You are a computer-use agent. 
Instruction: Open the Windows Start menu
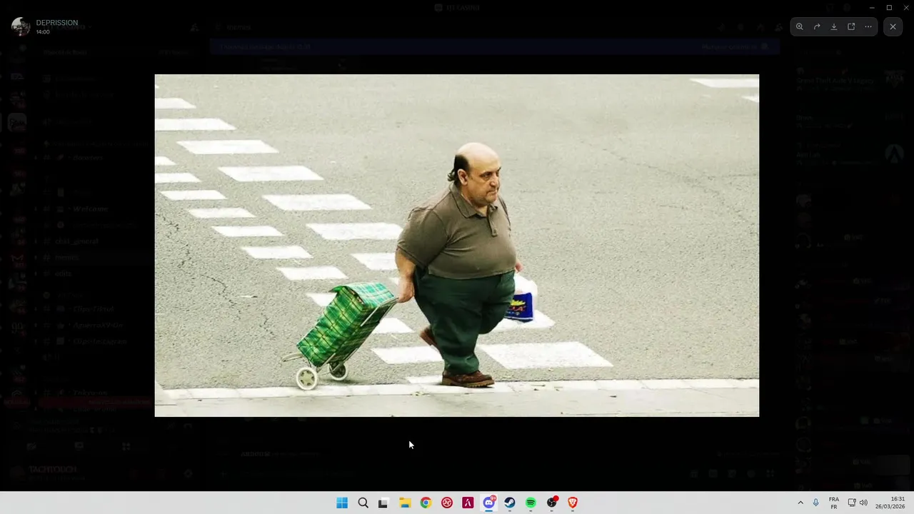[x=342, y=503]
